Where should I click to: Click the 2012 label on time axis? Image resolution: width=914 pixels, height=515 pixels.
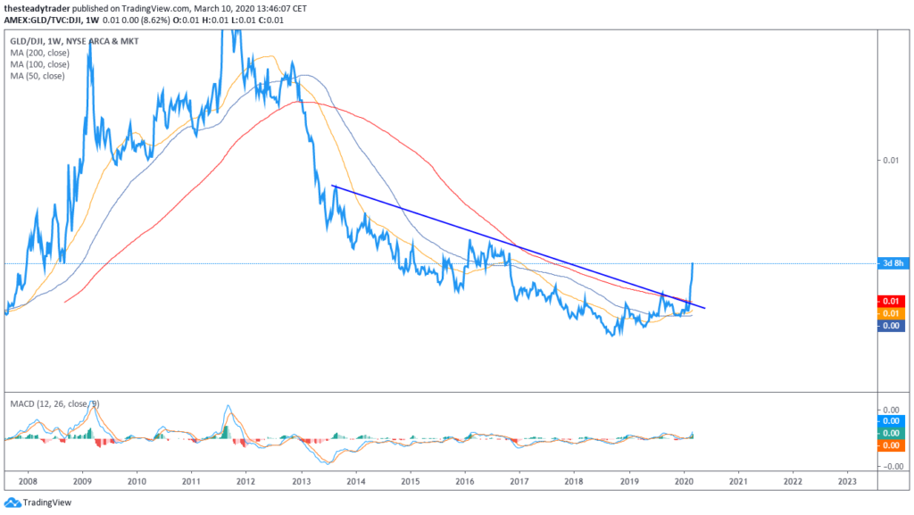(246, 481)
